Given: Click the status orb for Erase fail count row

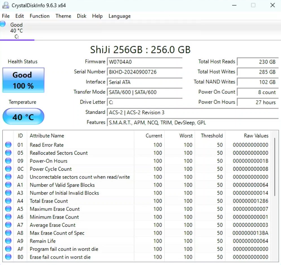Looking at the screenshot, I should [8, 257].
